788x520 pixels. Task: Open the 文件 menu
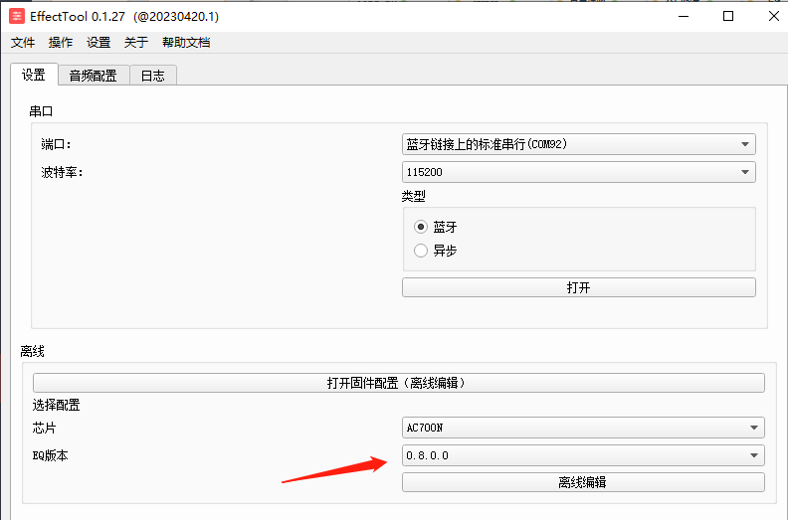pyautogui.click(x=23, y=43)
